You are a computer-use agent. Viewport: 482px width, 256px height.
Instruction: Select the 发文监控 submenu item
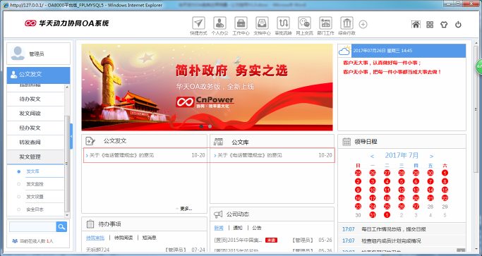(35, 184)
